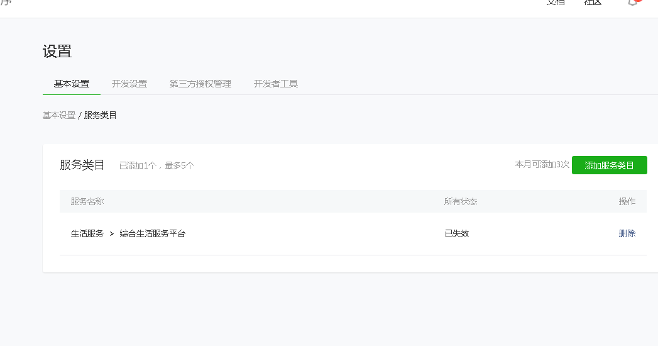The height and width of the screenshot is (346, 658).
Task: Select the 生活服务 category text
Action: coord(87,233)
